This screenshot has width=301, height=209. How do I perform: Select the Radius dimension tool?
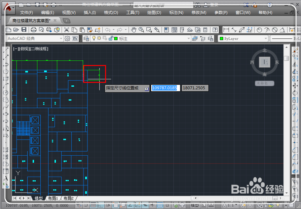(x=259, y=30)
